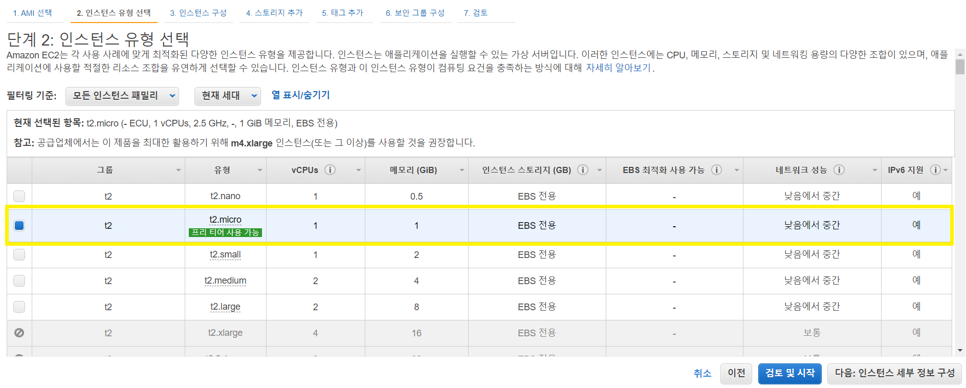Click EBS 전용 cell in t2.medium row
Screen dimensions: 966x388
point(537,281)
